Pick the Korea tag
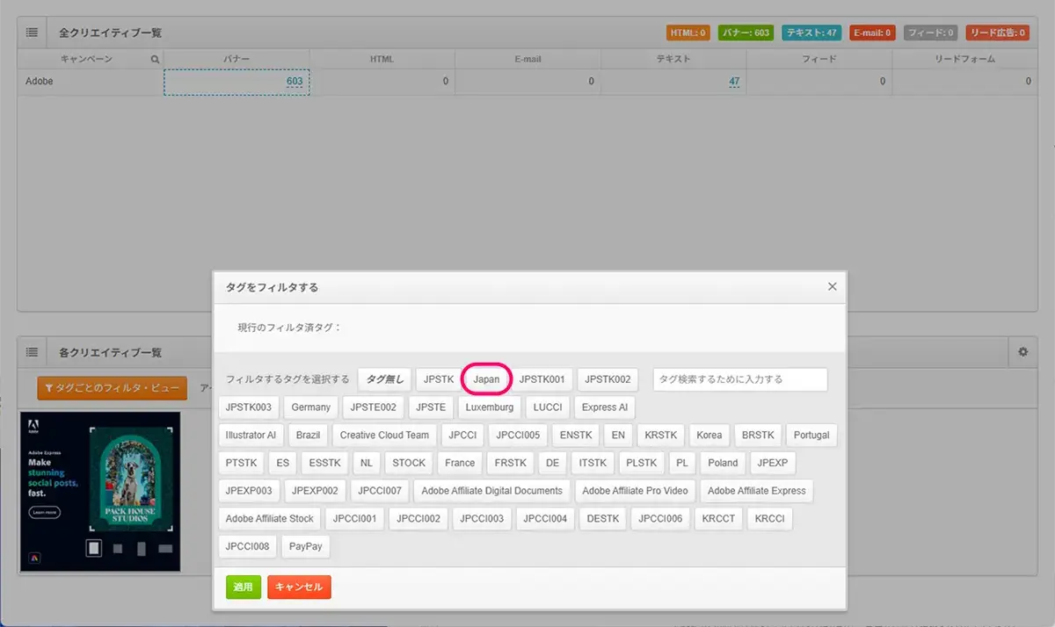This screenshot has width=1055, height=627. pyautogui.click(x=709, y=435)
